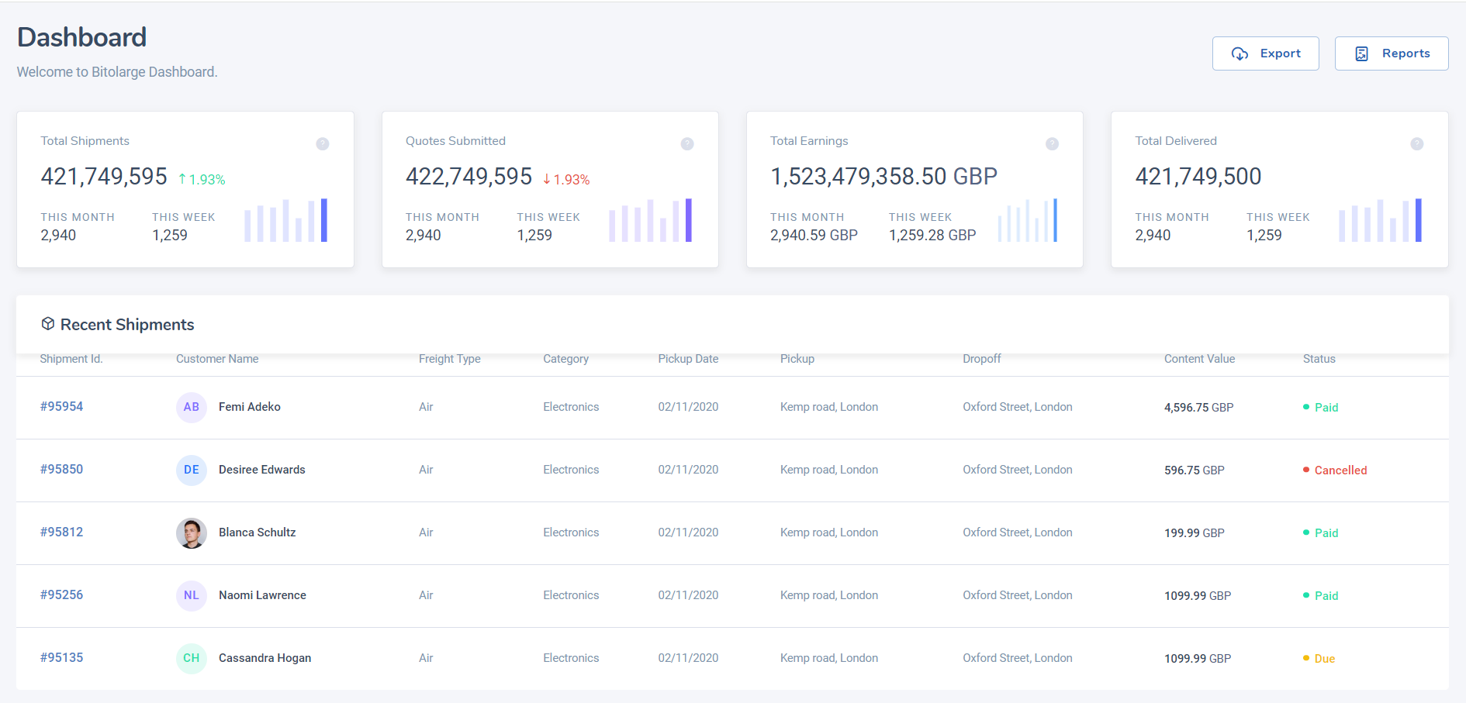Open the Reports button
Viewport: 1466px width, 703px height.
click(1392, 53)
